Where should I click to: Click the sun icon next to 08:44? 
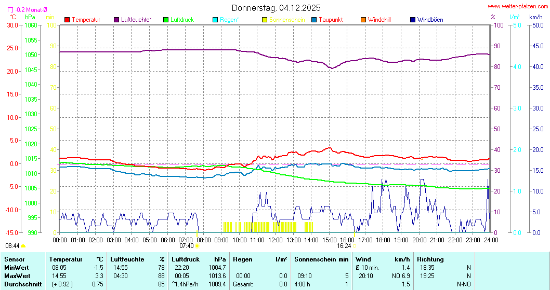[x=23, y=246]
